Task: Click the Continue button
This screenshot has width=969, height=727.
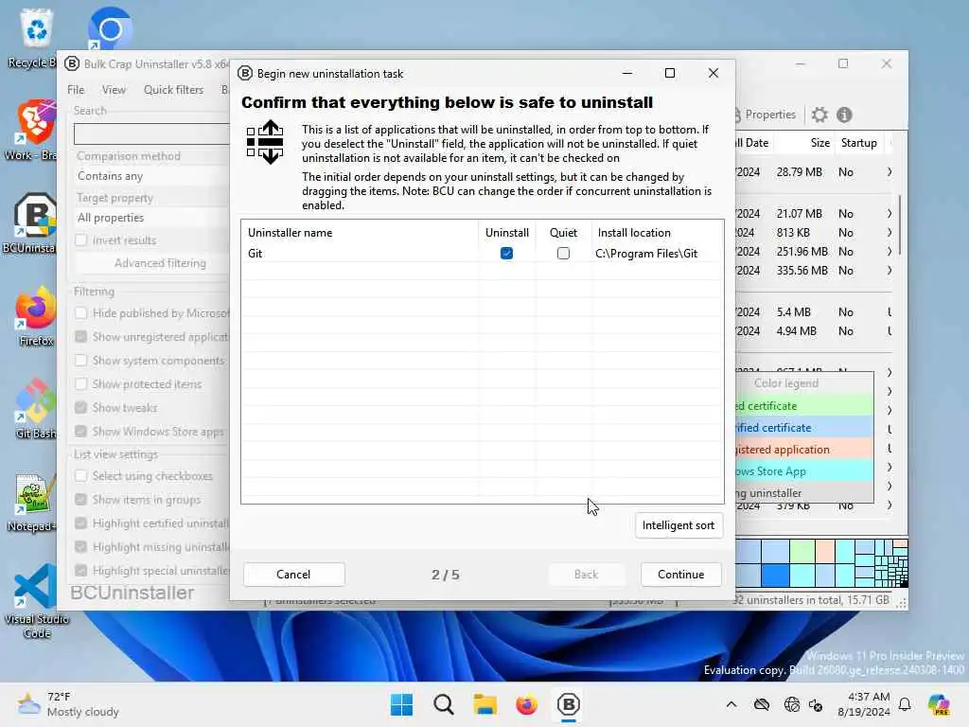Action: pos(681,575)
